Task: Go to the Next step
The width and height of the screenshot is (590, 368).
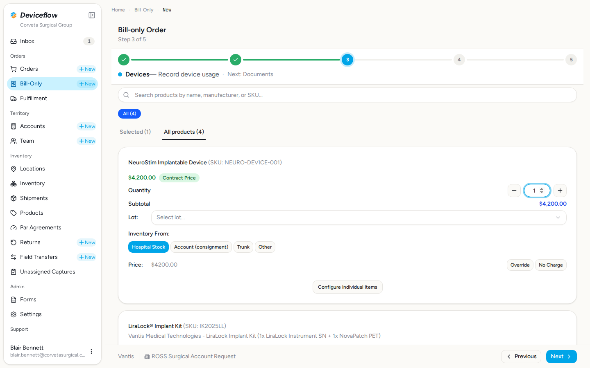Action: click(x=561, y=357)
